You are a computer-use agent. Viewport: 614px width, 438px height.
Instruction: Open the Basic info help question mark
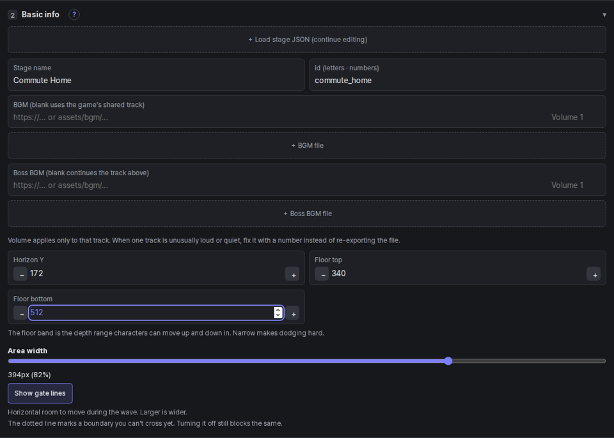tap(74, 15)
